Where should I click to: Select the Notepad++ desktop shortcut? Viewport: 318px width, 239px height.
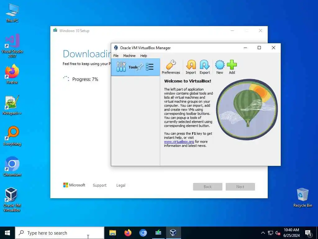click(x=12, y=105)
